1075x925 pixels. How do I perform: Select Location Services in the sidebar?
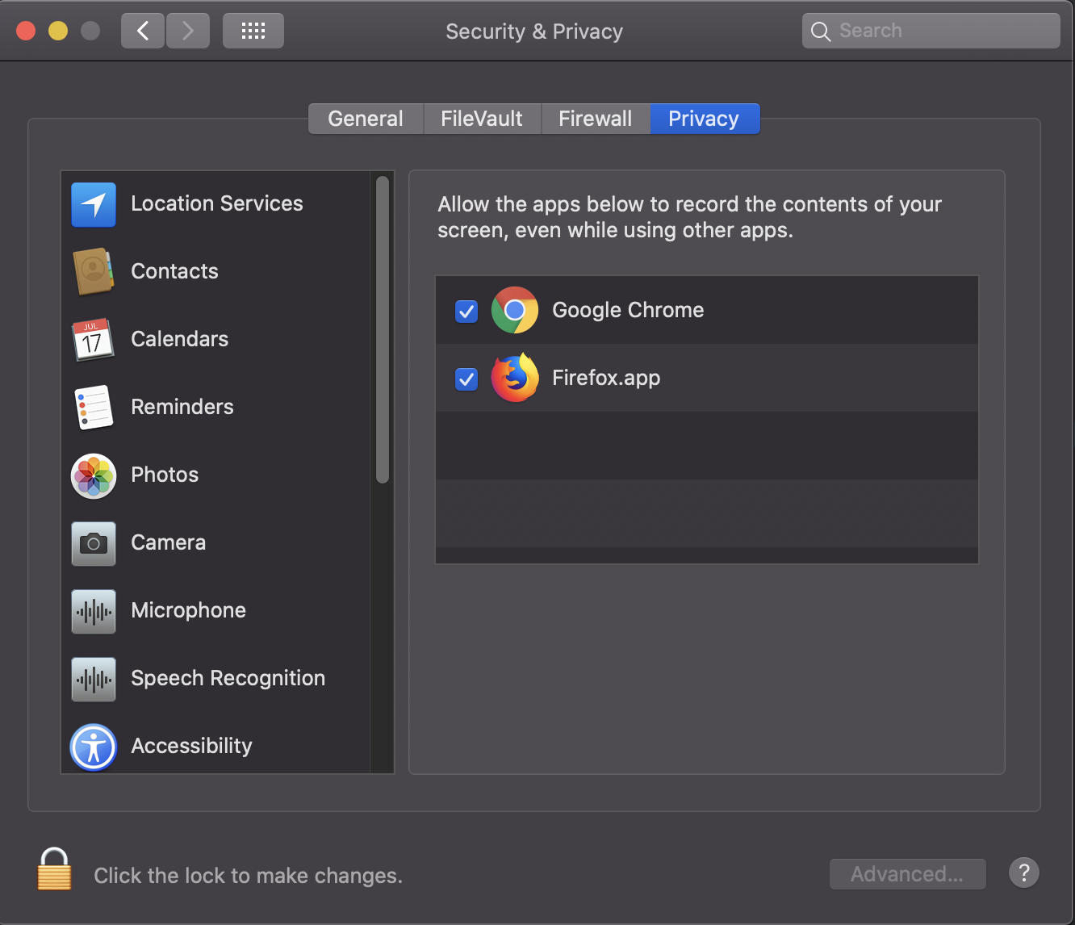pos(93,204)
